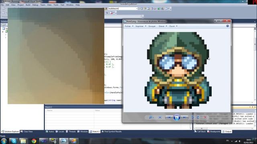Open the Window menu
Image resolution: width=257 pixels, height=144 pixels.
pyautogui.click(x=69, y=5)
